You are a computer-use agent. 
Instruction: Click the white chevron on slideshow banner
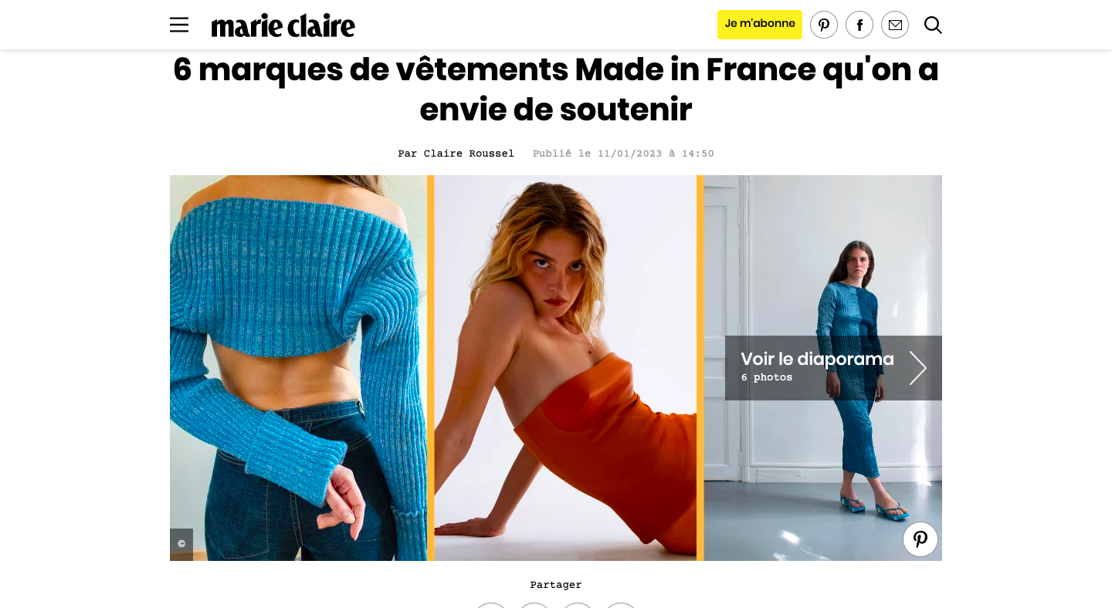[x=917, y=368]
